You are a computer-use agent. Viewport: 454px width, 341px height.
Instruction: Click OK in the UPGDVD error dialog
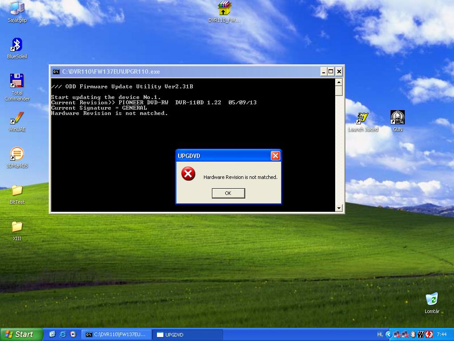click(x=228, y=193)
